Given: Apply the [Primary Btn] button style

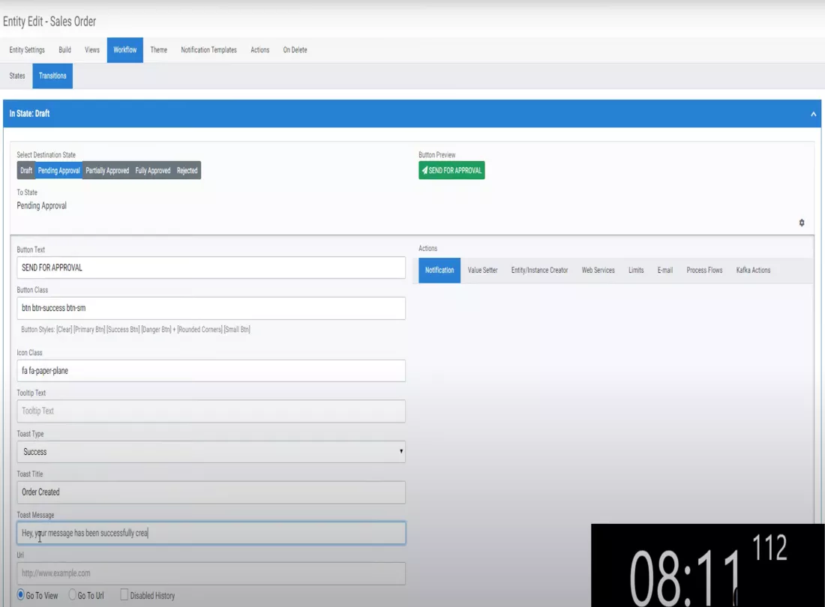Looking at the screenshot, I should click(89, 330).
